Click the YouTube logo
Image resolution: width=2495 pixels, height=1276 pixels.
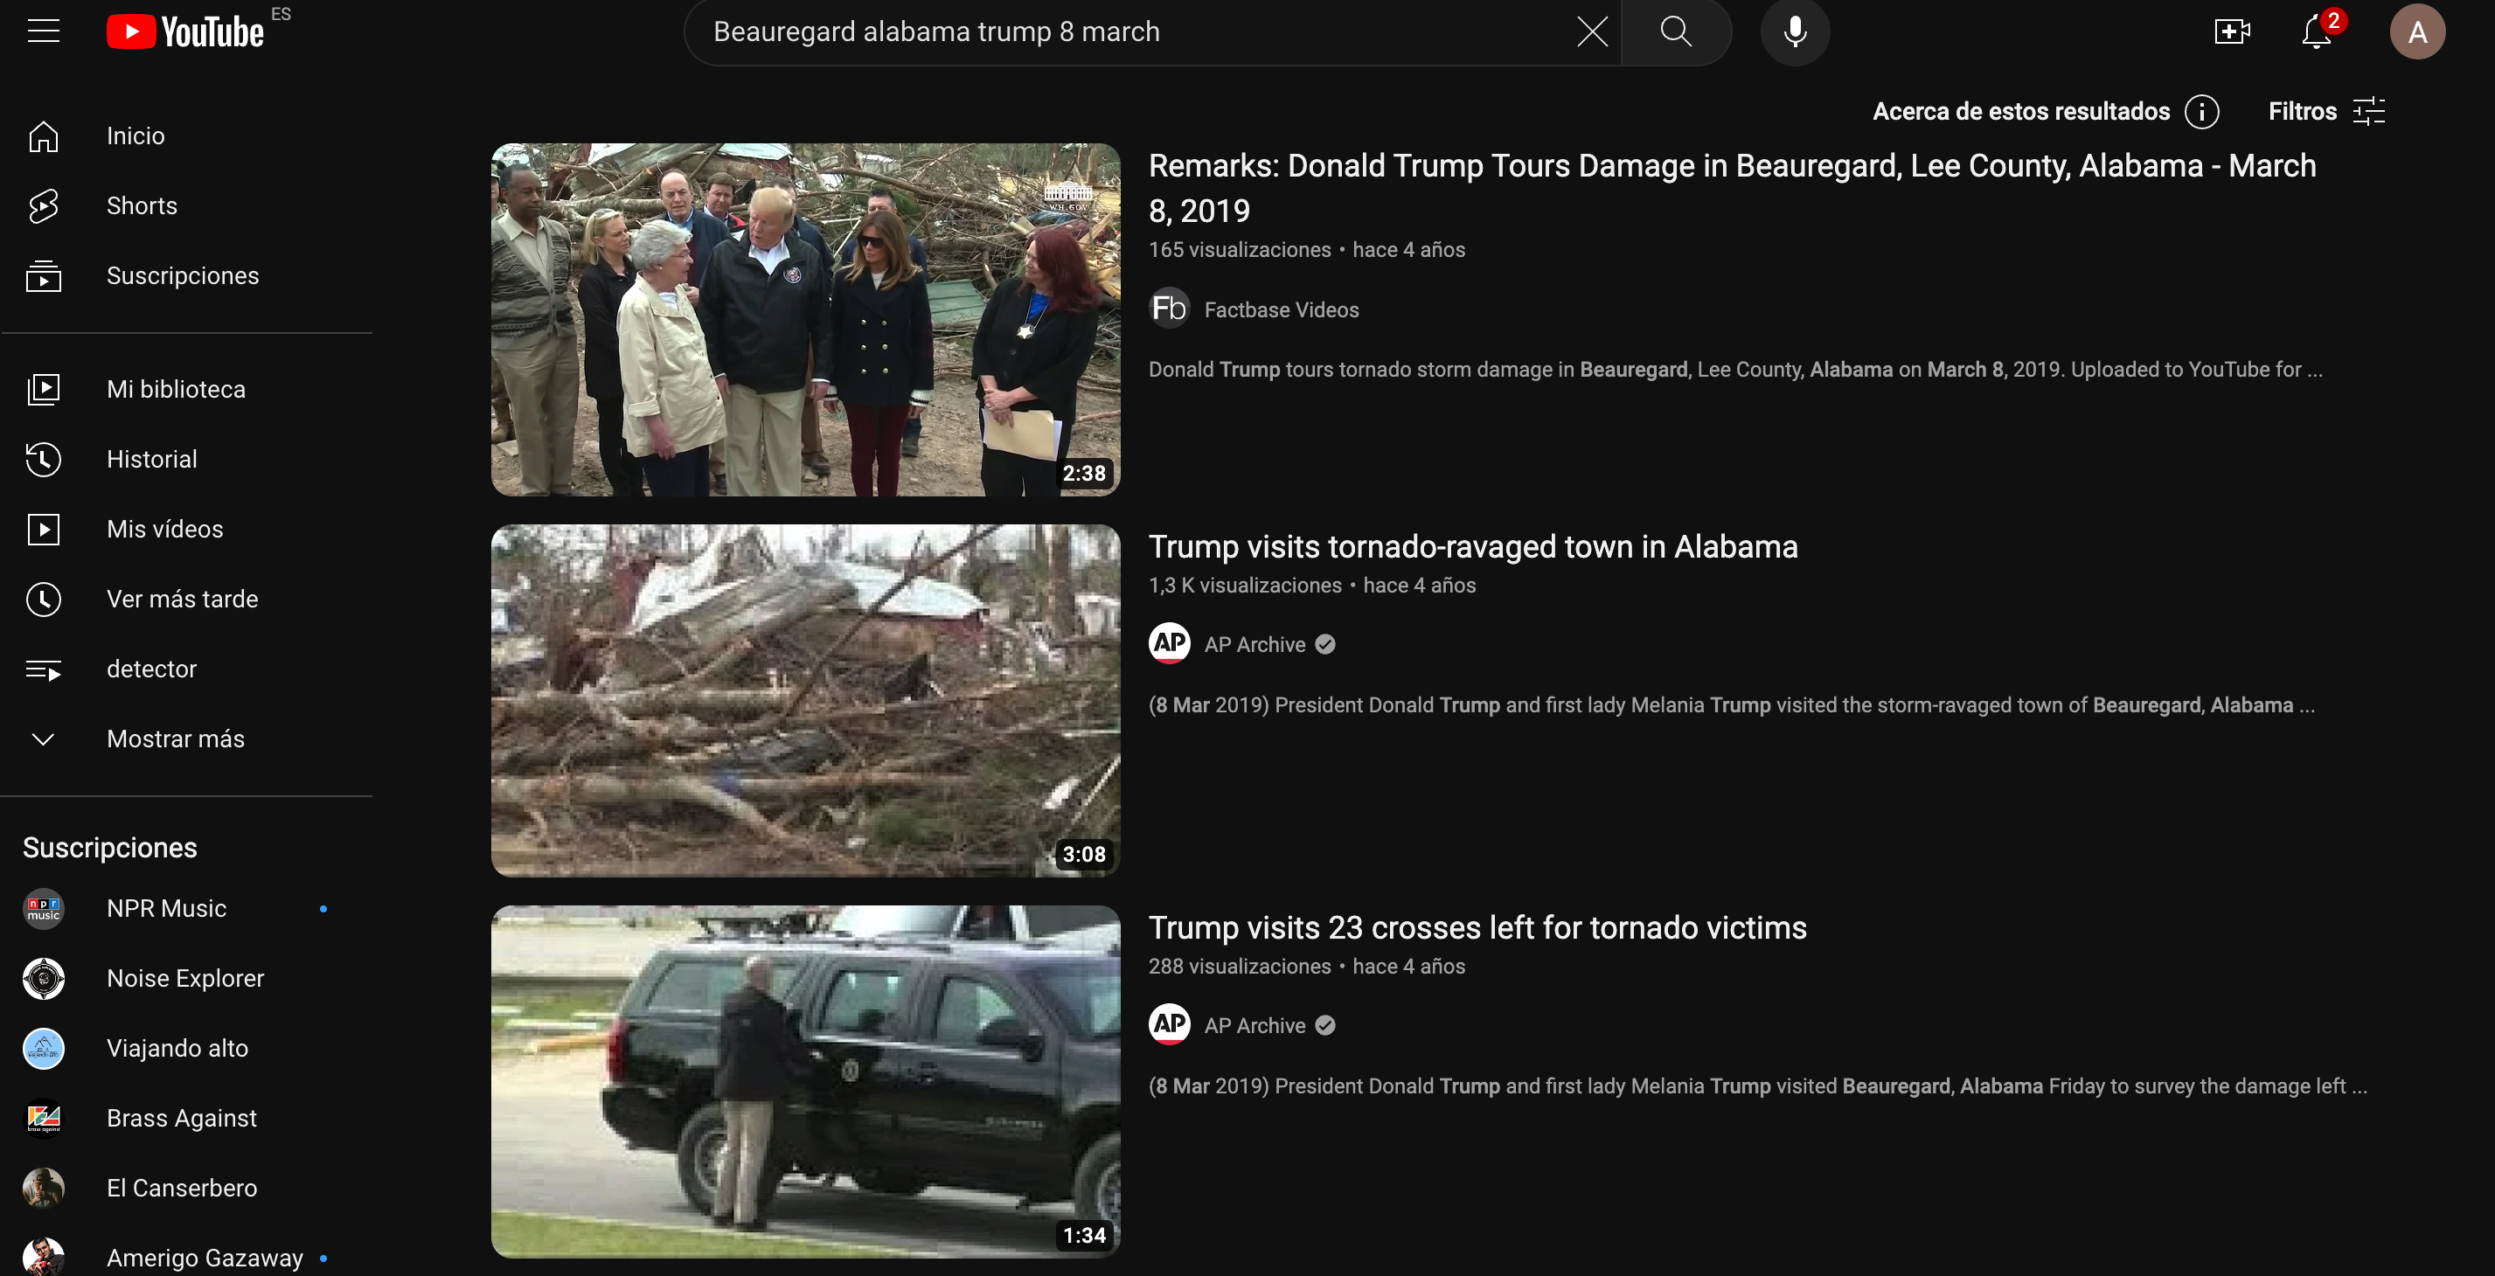point(185,32)
